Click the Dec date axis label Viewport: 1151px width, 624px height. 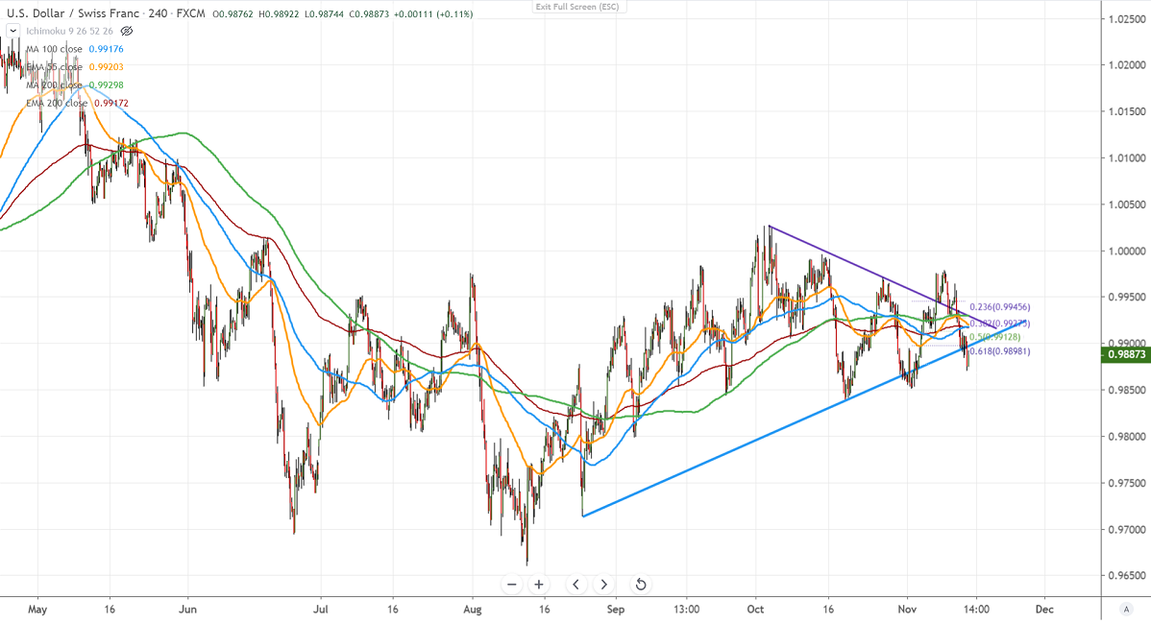(1044, 610)
